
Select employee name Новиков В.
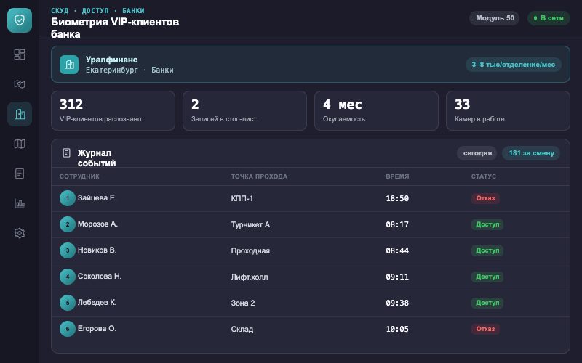97,250
